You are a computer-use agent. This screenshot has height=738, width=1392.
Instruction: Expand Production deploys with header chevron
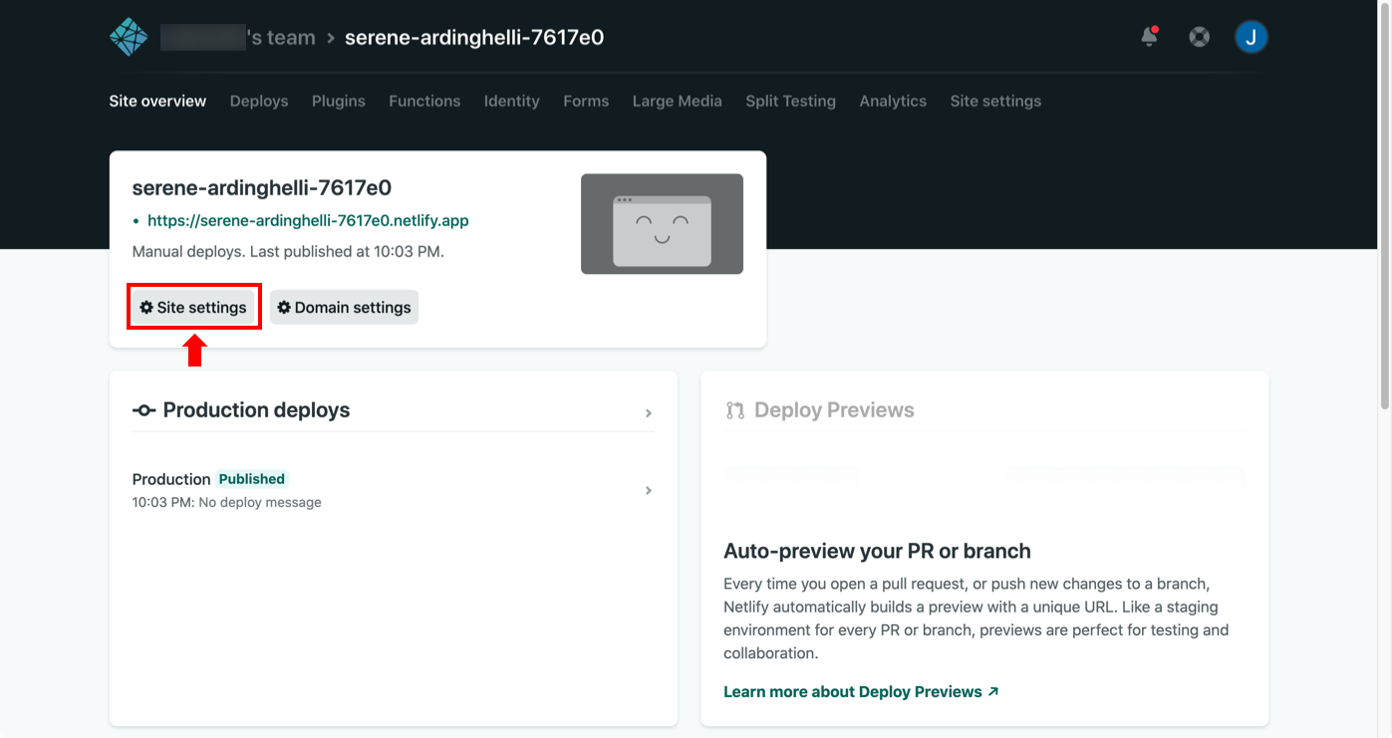pos(649,412)
